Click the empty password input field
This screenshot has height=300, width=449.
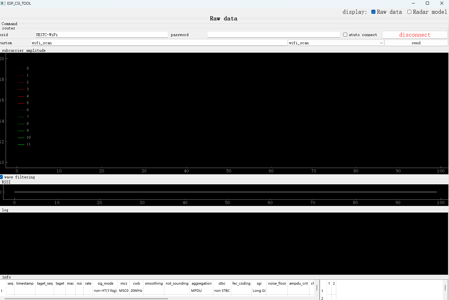point(274,34)
